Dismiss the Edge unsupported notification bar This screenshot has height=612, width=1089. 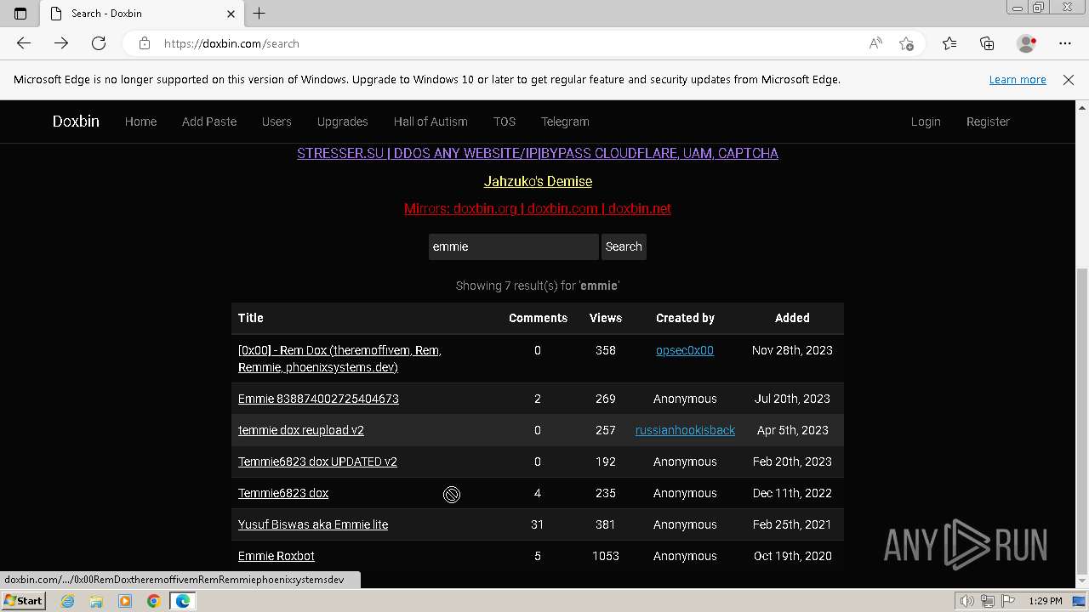click(x=1069, y=79)
